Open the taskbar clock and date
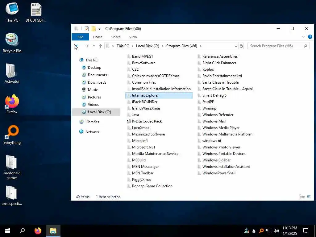 click(x=289, y=231)
